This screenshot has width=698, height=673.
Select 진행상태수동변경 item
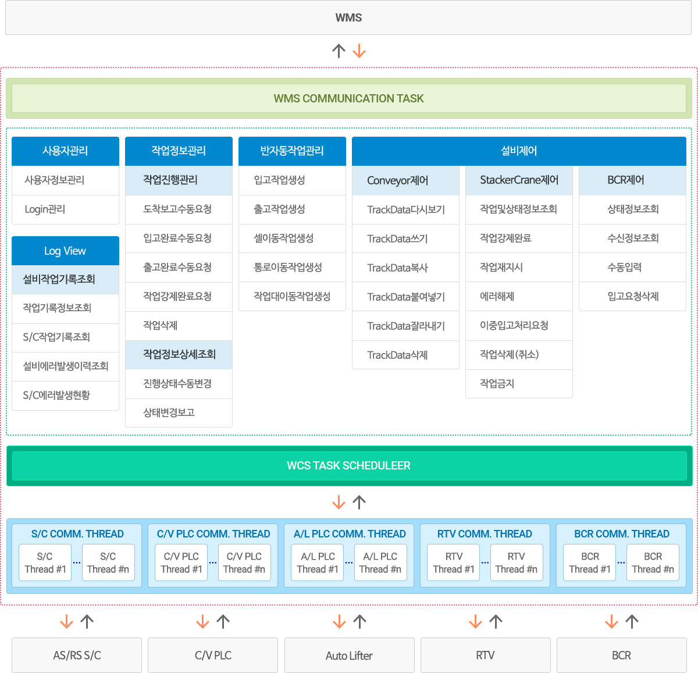tap(179, 384)
